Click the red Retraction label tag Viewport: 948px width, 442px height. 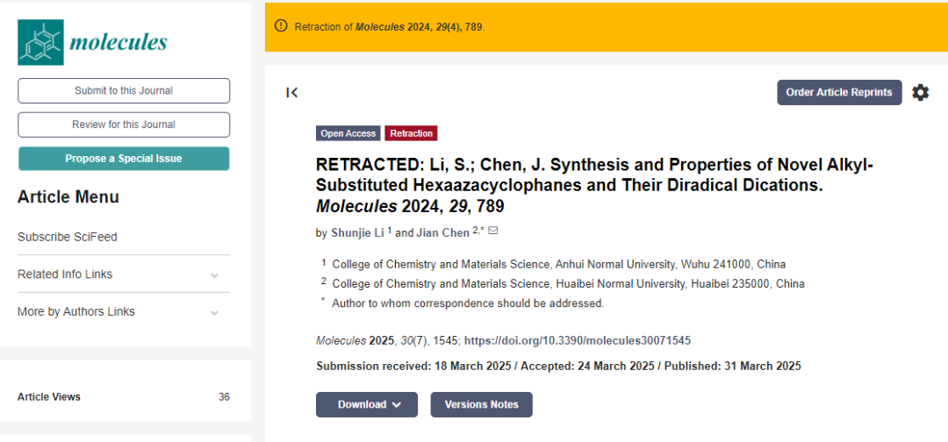[x=411, y=133]
